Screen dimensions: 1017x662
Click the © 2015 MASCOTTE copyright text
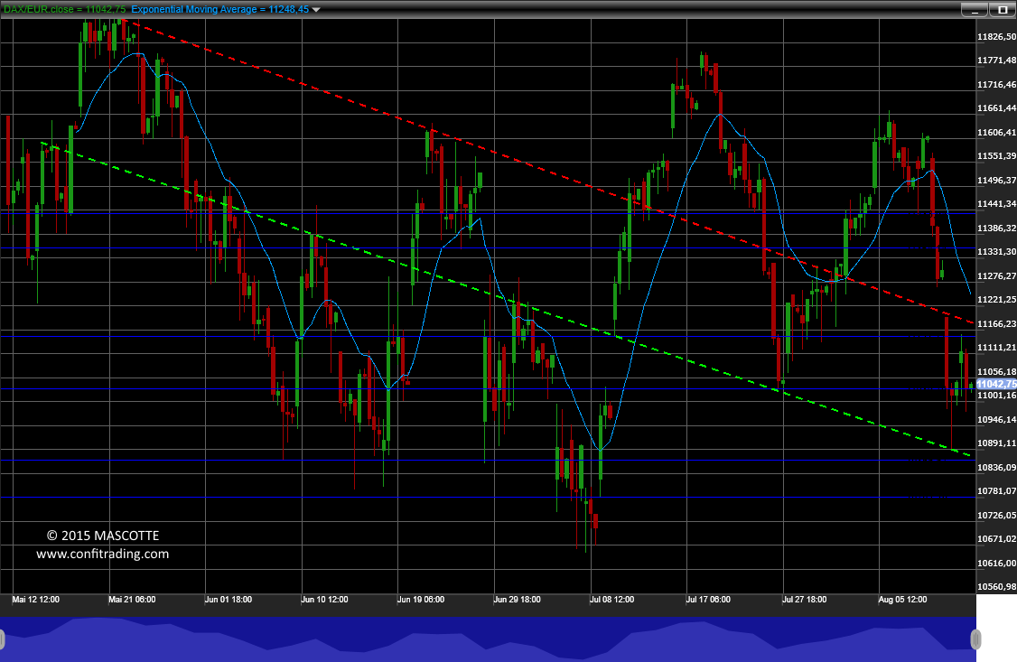[x=102, y=536]
